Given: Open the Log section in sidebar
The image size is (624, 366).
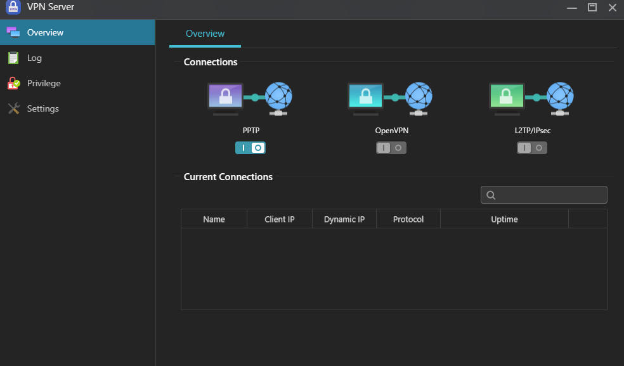Looking at the screenshot, I should pos(77,58).
